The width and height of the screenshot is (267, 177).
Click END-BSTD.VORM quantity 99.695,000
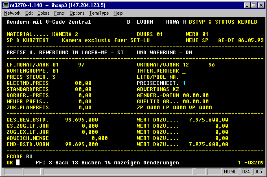tap(81, 144)
